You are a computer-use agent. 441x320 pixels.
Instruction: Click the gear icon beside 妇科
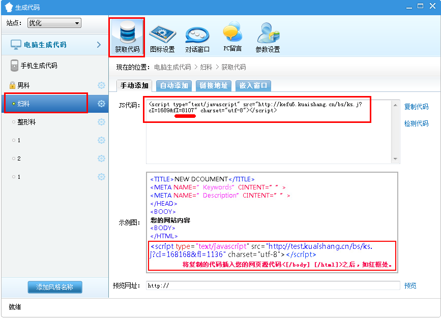point(101,104)
